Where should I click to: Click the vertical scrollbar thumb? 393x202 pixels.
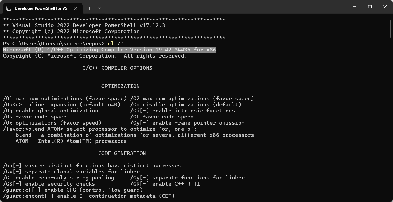click(391, 29)
